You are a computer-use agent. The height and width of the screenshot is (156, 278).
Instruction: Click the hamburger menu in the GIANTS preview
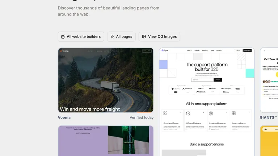click(x=264, y=51)
